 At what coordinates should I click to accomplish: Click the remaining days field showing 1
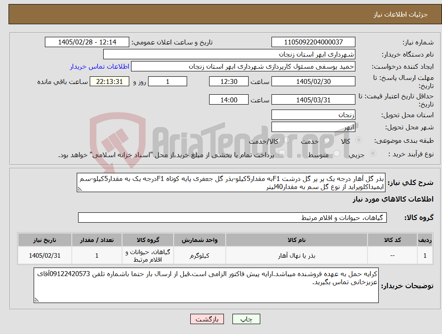[167, 82]
